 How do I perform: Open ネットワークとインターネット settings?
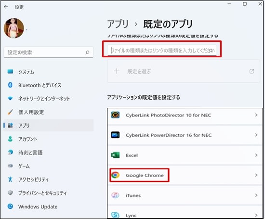click(48, 99)
